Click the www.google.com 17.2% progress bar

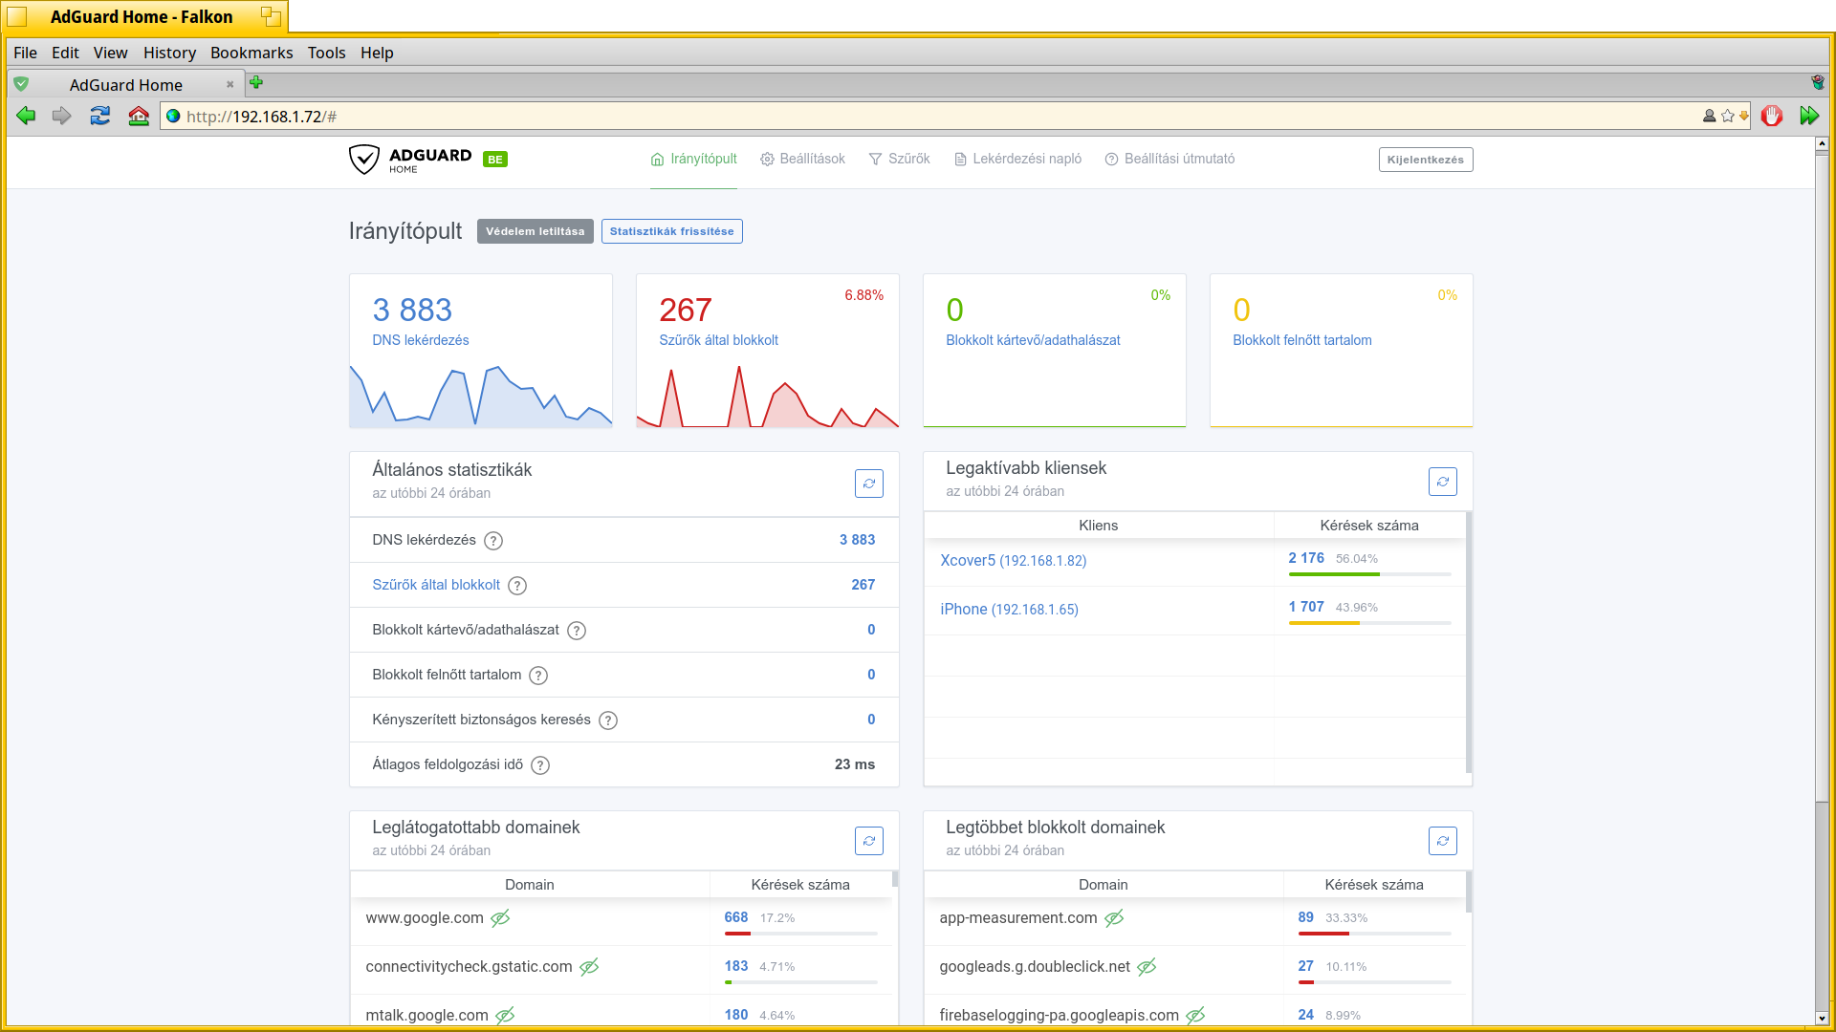[x=800, y=934]
